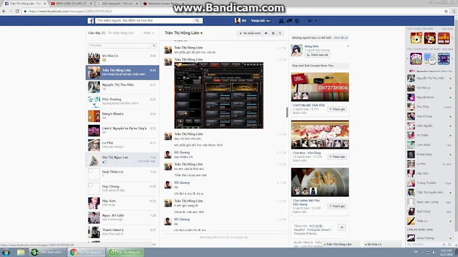This screenshot has width=458, height=257.
Task: Click the page scrollbar thumb beside conversation
Action: (x=287, y=112)
